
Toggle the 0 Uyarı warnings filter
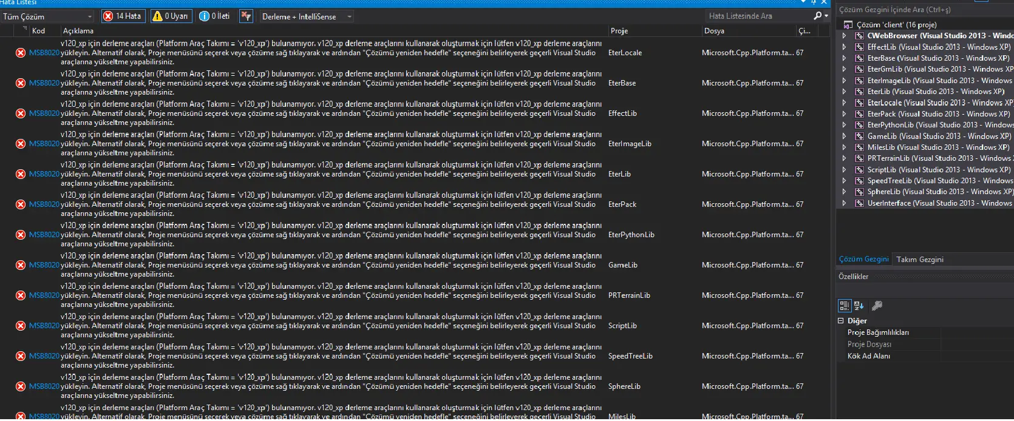171,16
